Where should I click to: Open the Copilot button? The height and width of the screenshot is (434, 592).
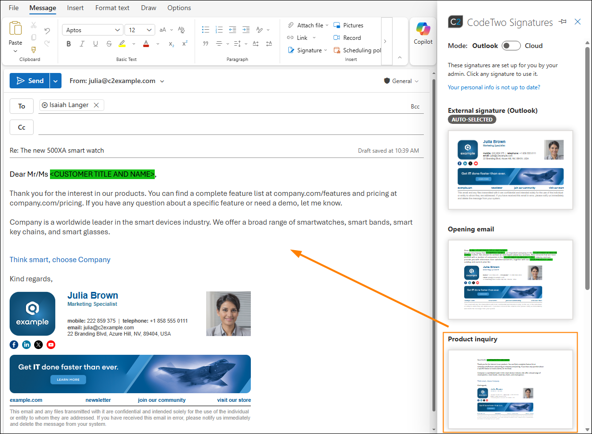423,33
